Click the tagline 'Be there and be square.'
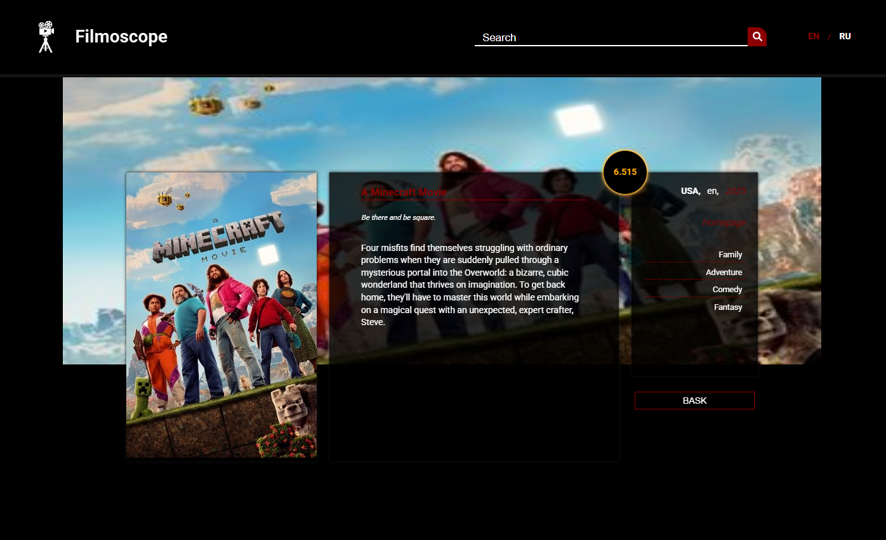The width and height of the screenshot is (886, 540). [398, 217]
